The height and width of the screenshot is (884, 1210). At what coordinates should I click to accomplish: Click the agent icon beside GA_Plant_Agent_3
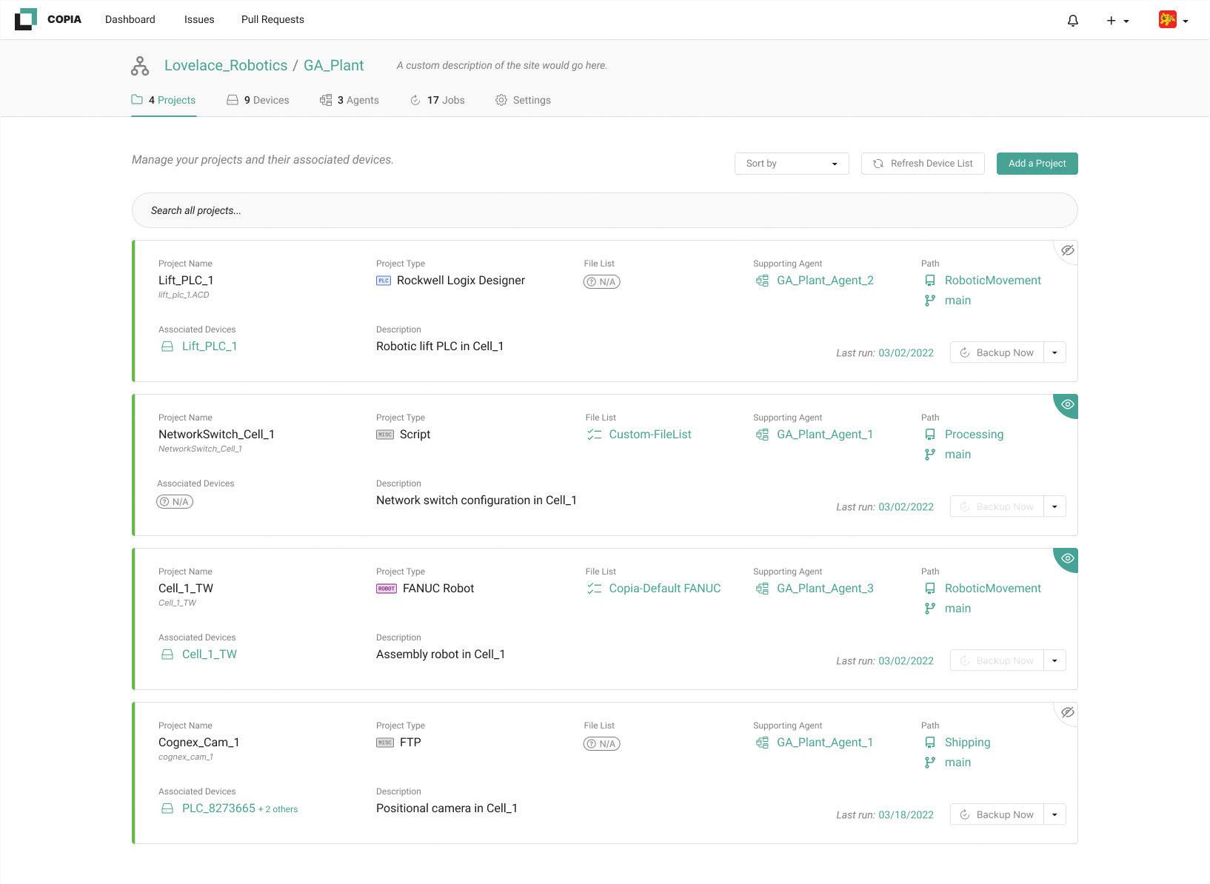[762, 589]
